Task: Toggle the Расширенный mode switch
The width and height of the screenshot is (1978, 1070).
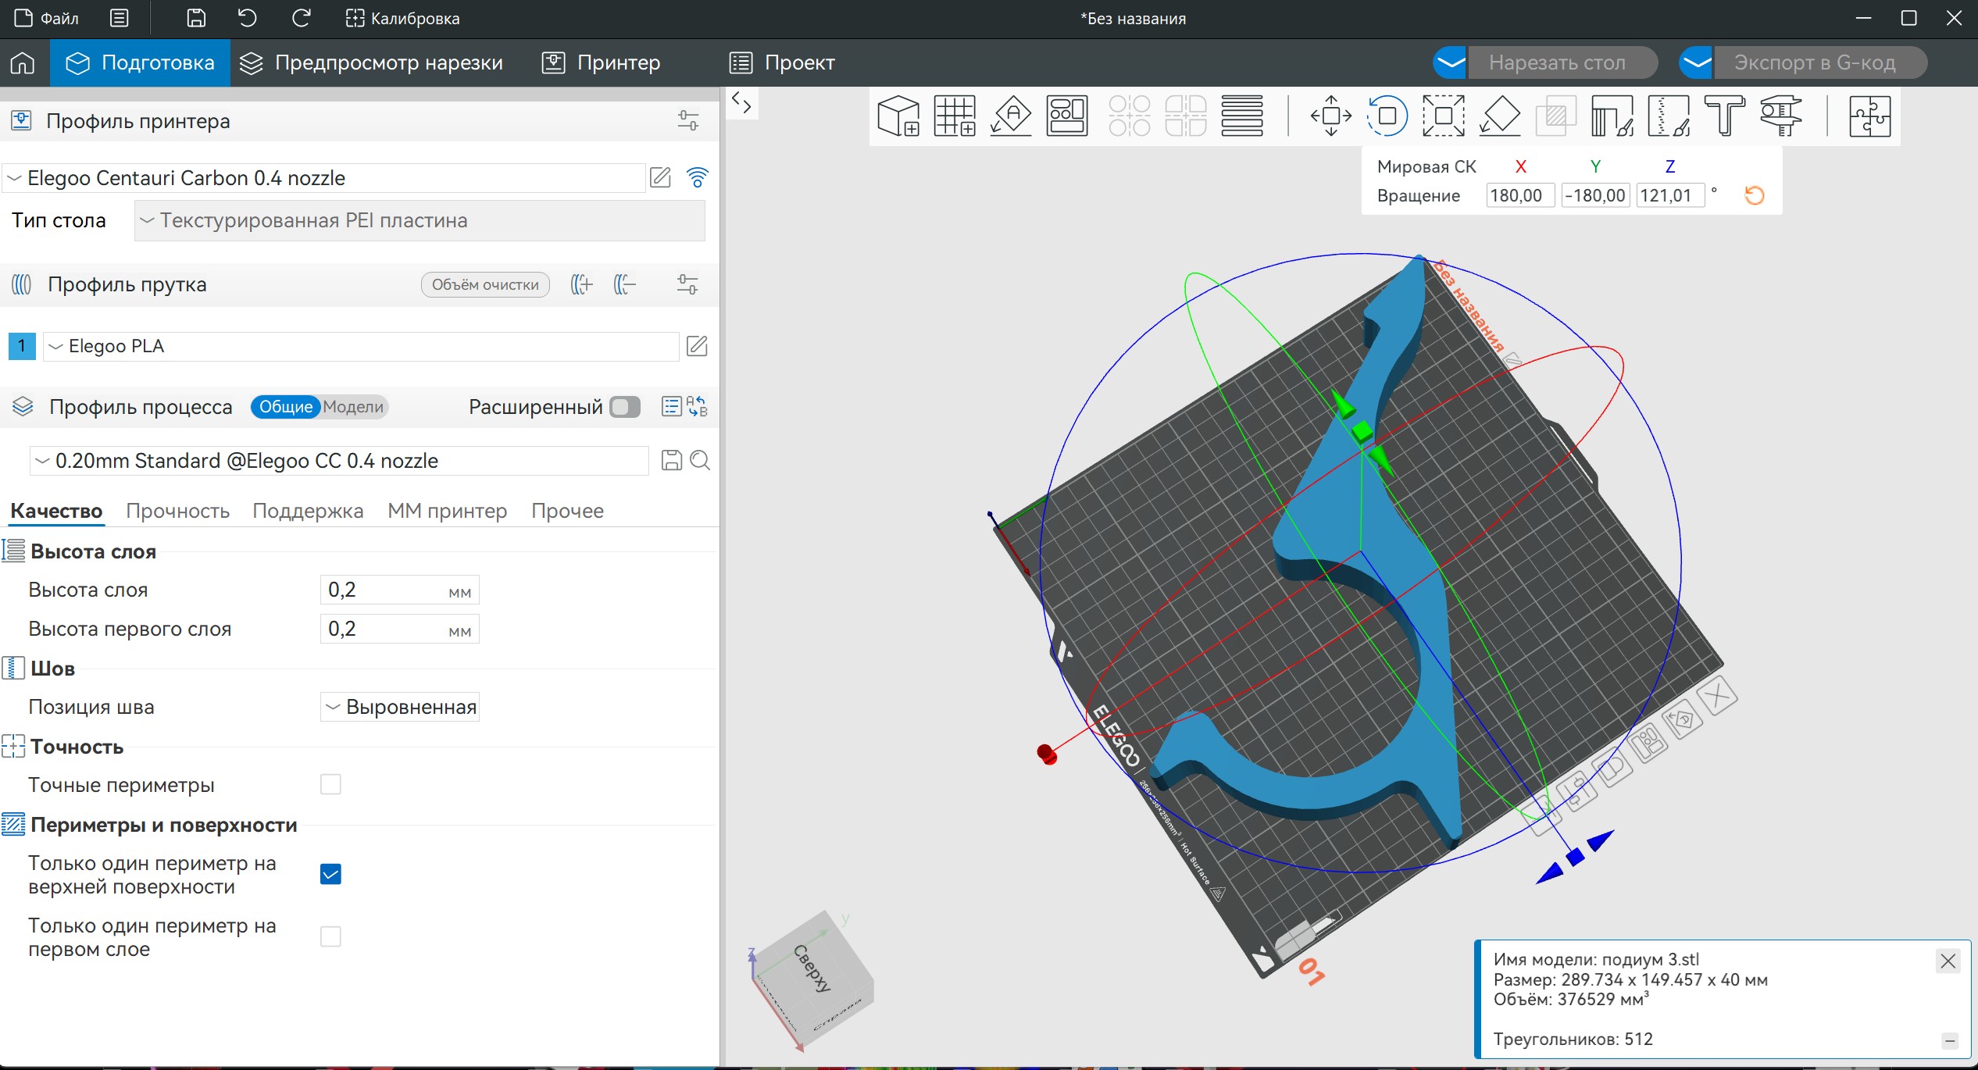Action: coord(625,407)
